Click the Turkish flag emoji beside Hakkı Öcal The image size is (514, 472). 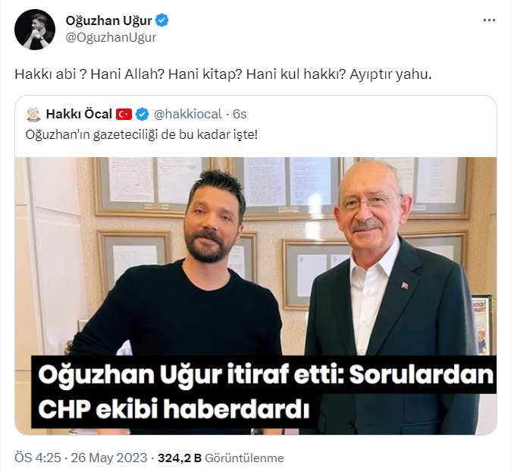point(124,115)
